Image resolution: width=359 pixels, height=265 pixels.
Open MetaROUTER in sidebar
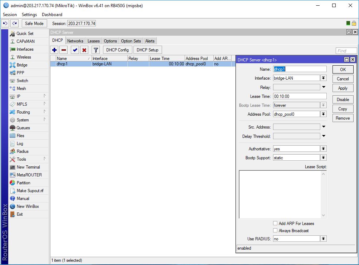click(x=29, y=175)
